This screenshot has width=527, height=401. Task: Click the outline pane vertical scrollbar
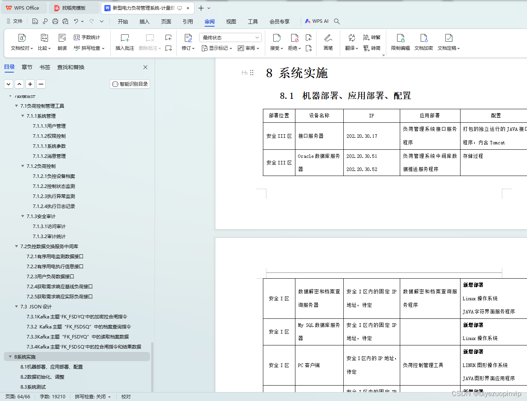pyautogui.click(x=152, y=367)
